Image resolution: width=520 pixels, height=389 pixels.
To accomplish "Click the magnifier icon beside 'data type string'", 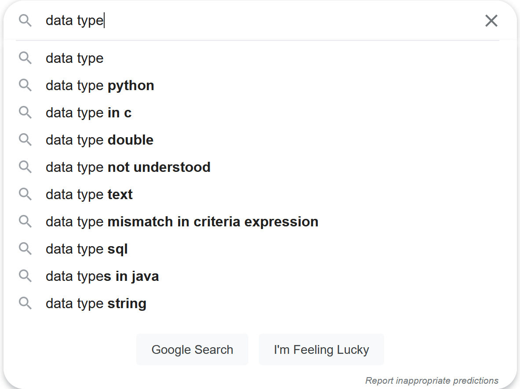I will pyautogui.click(x=25, y=303).
